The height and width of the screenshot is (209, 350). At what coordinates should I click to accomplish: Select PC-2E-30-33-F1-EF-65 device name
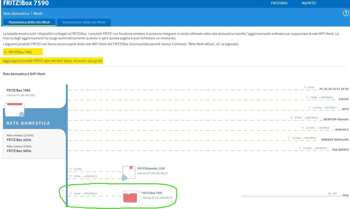coord(334,89)
